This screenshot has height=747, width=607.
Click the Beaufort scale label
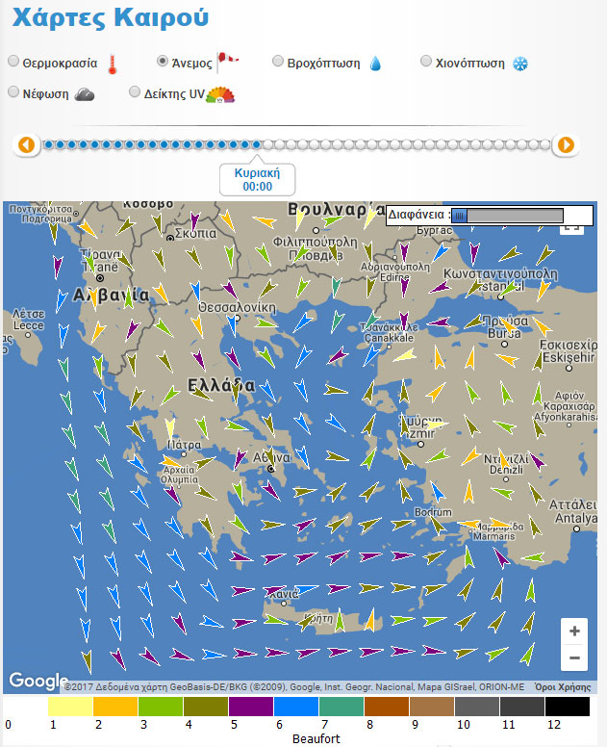[x=316, y=739]
